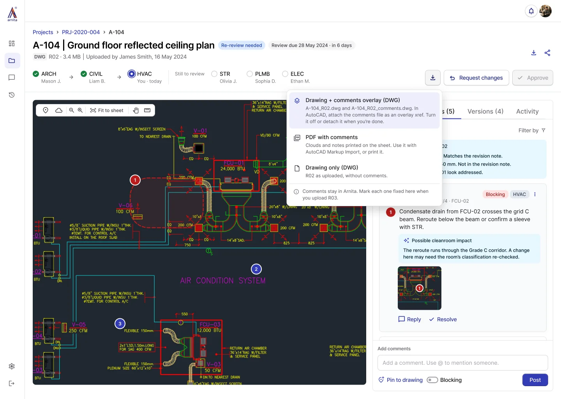Image resolution: width=561 pixels, height=399 pixels.
Task: Click the logout icon in sidebar
Action: coord(12,383)
